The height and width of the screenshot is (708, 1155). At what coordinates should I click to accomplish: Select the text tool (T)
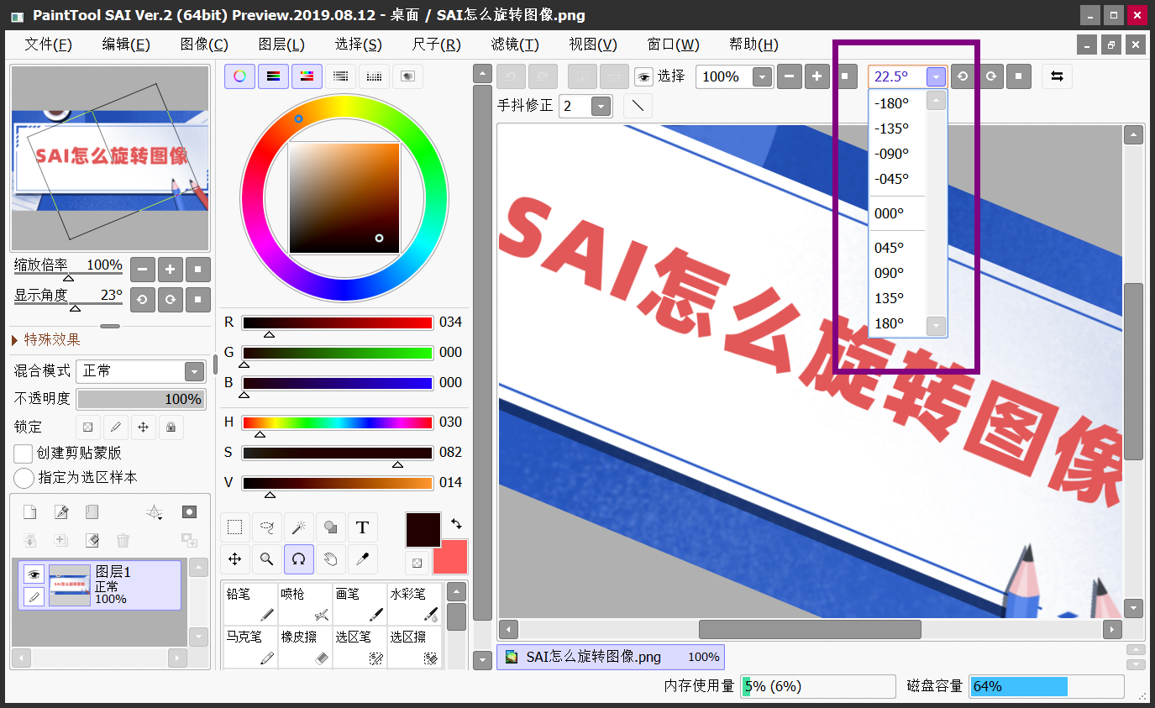click(x=362, y=527)
